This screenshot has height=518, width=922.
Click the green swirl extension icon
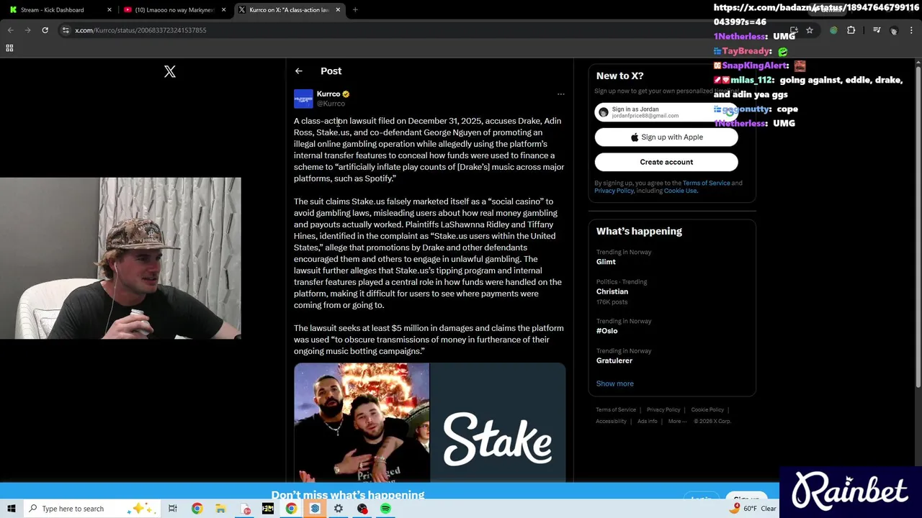(833, 30)
